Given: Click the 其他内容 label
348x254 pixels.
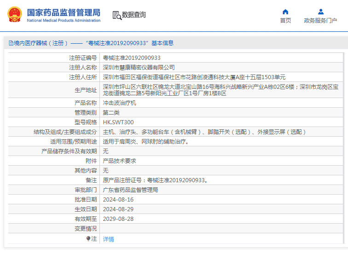Looking at the screenshot, I should click(x=86, y=171).
